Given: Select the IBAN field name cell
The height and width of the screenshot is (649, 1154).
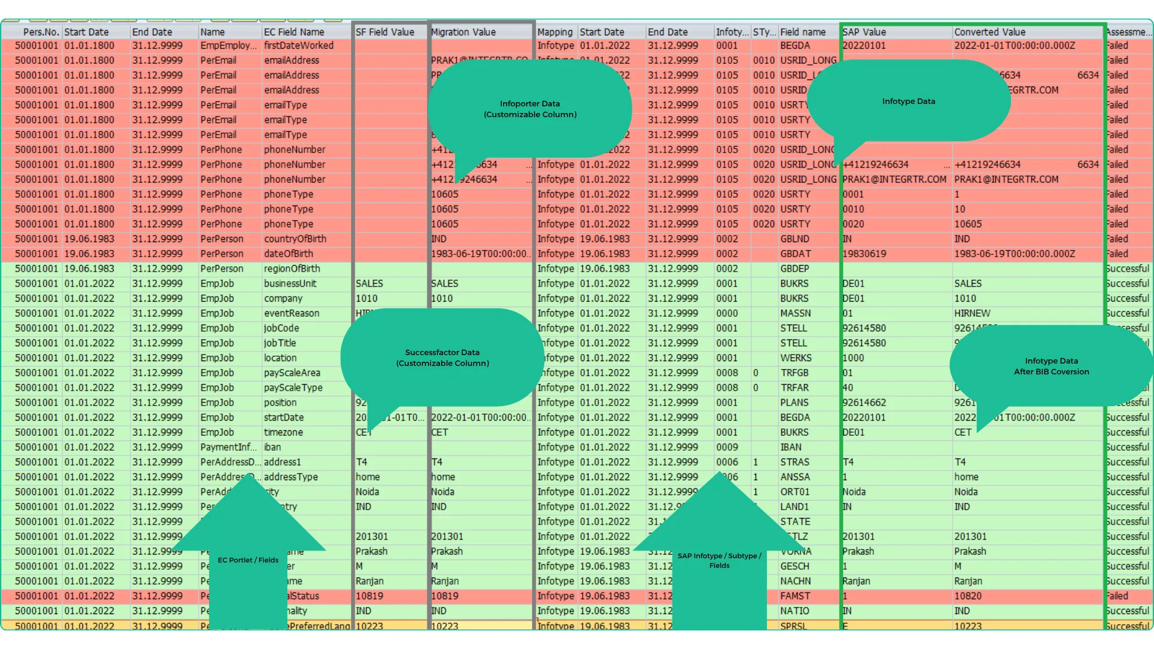Looking at the screenshot, I should [808, 448].
